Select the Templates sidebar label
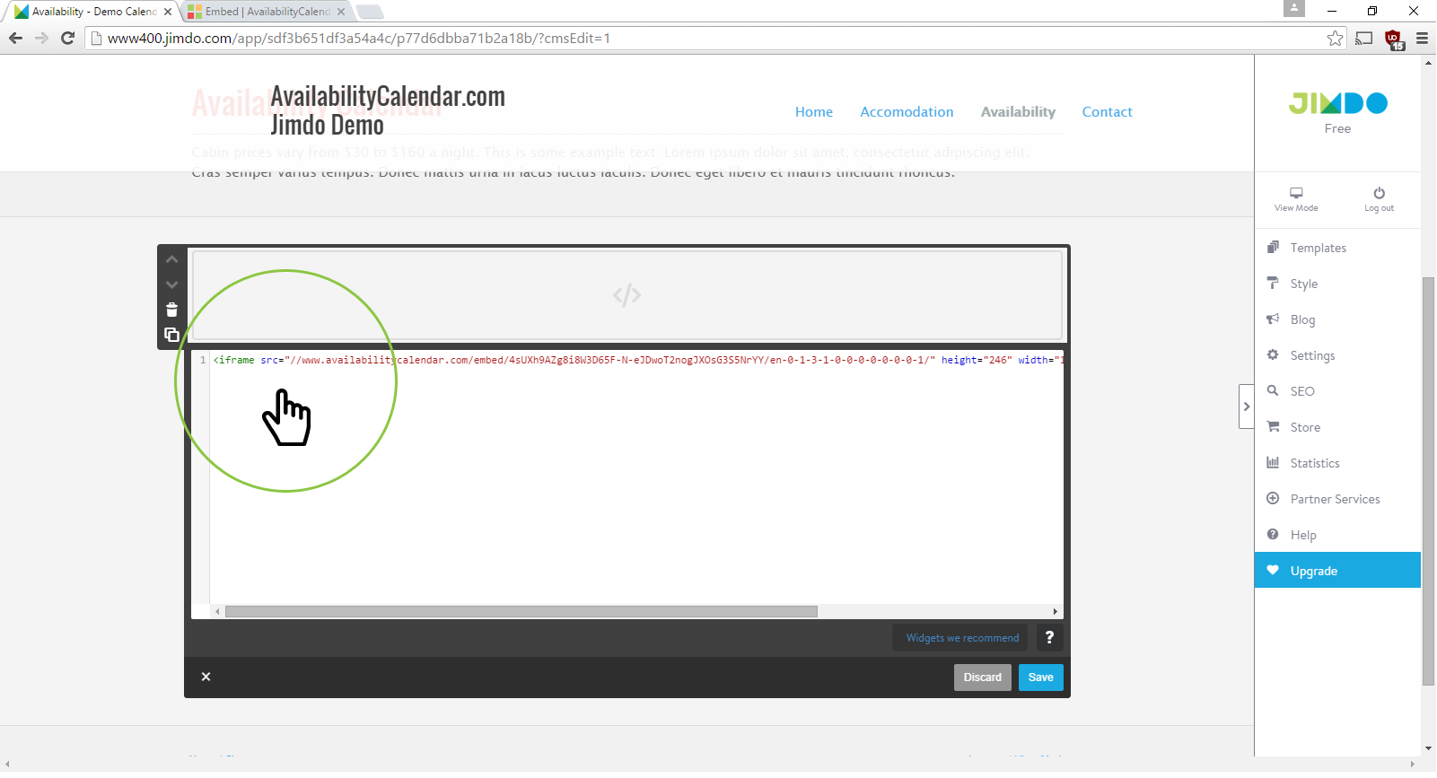This screenshot has height=778, width=1437. coord(1318,248)
